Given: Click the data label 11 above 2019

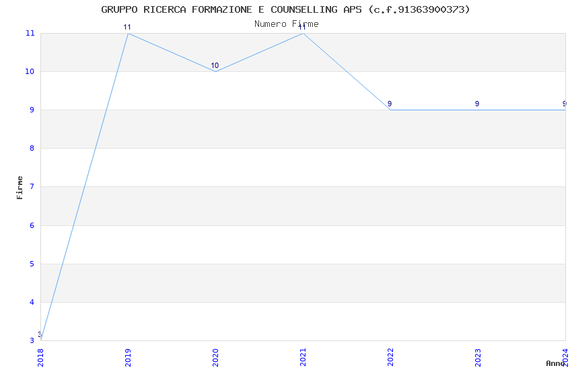Looking at the screenshot, I should coord(127,27).
